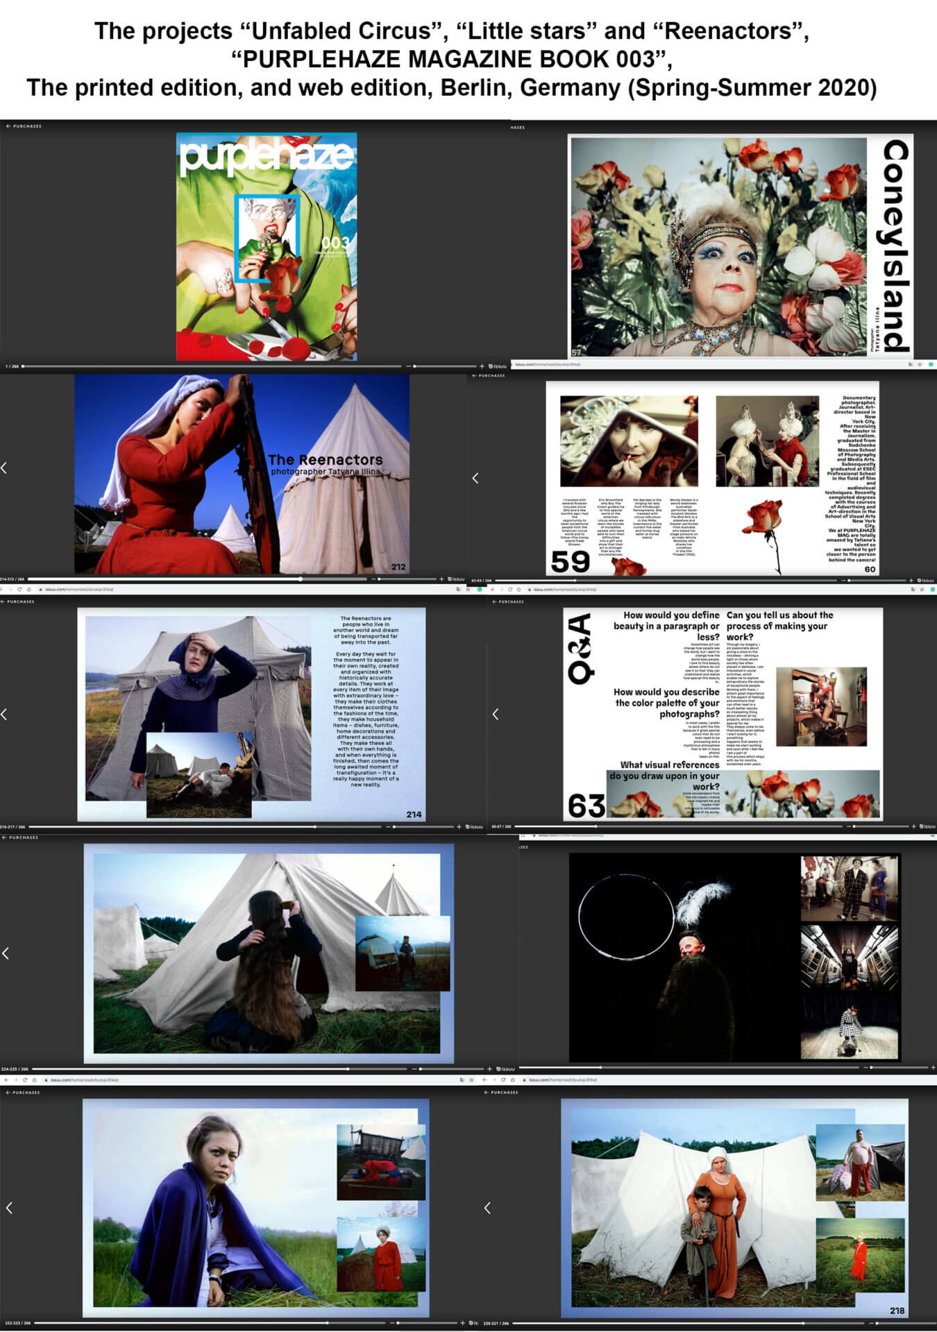Go back to Purchases from the purplehaze cover viewer

pos(24,126)
